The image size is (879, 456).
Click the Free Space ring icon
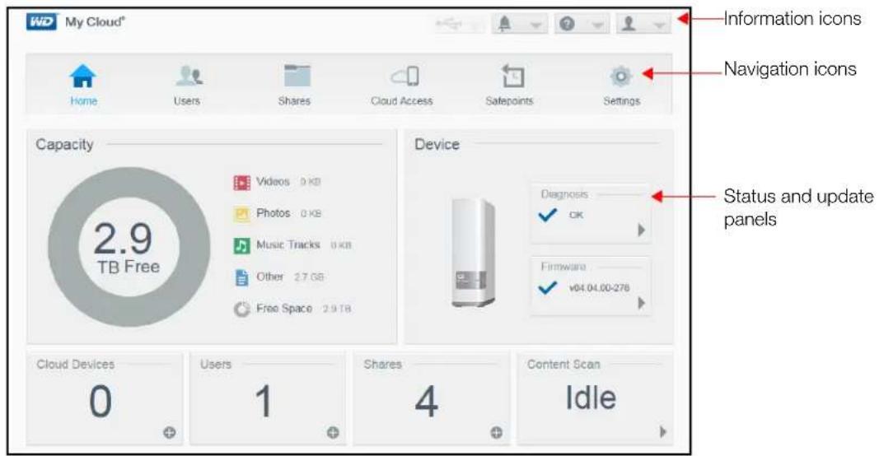click(x=241, y=309)
